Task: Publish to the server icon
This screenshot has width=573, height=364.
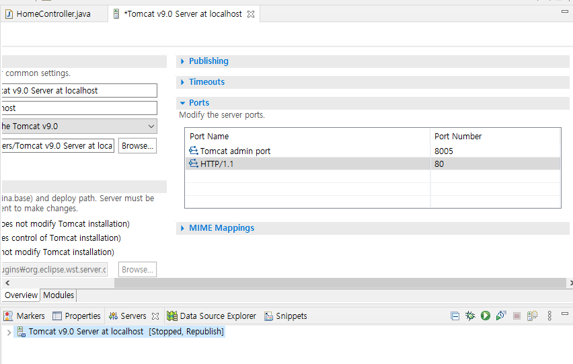Action: tap(532, 316)
